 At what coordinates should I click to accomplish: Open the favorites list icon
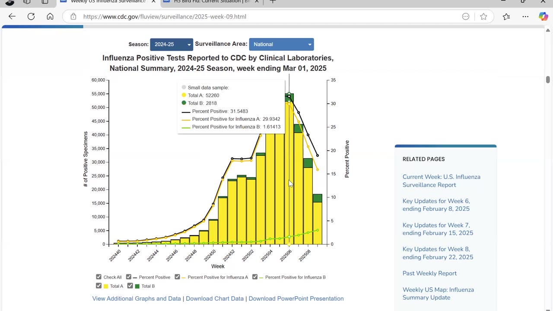tap(506, 16)
